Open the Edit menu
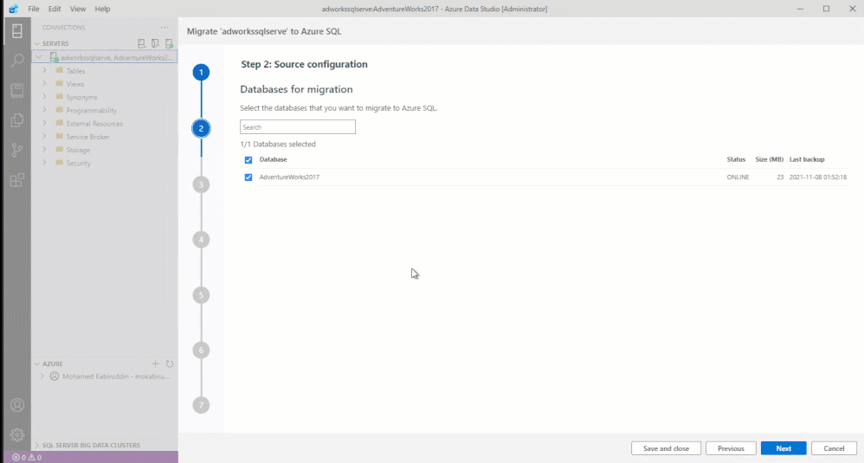This screenshot has height=463, width=864. [x=55, y=9]
